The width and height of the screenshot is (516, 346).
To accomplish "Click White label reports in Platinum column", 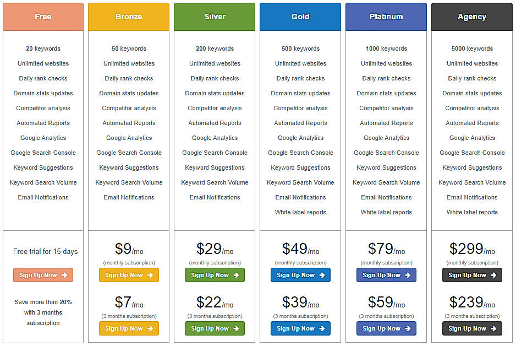I will click(x=386, y=212).
